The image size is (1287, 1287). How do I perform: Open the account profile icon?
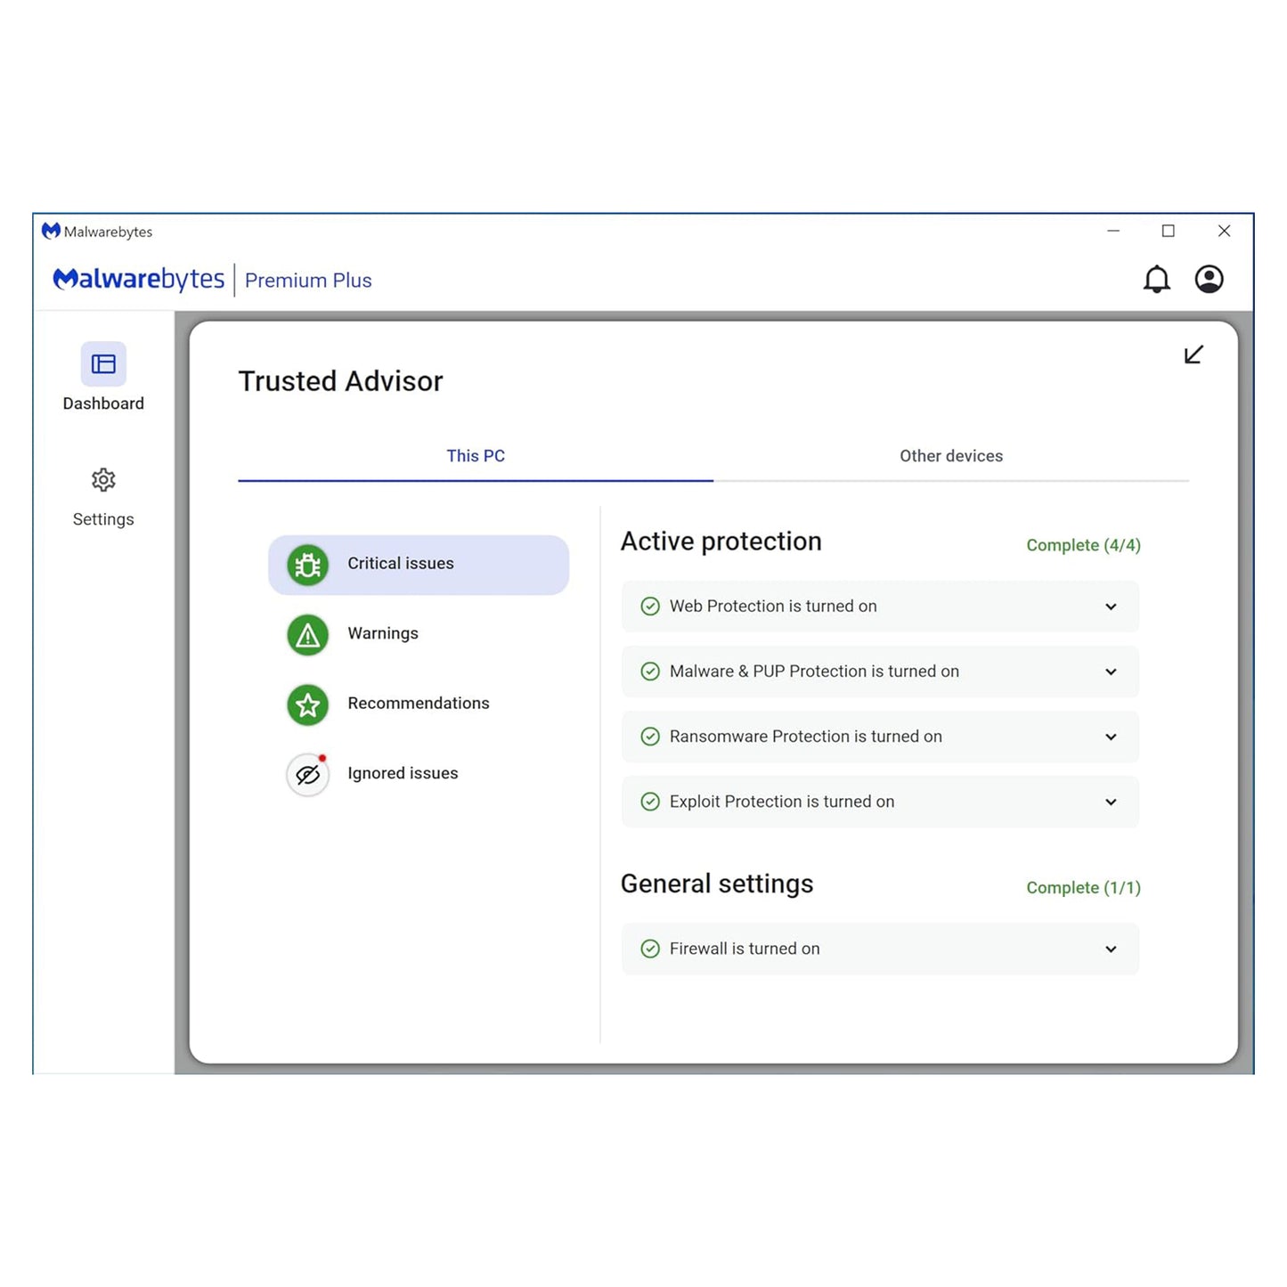pos(1209,279)
